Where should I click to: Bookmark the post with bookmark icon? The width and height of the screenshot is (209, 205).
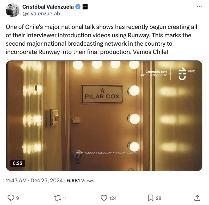pos(151,198)
